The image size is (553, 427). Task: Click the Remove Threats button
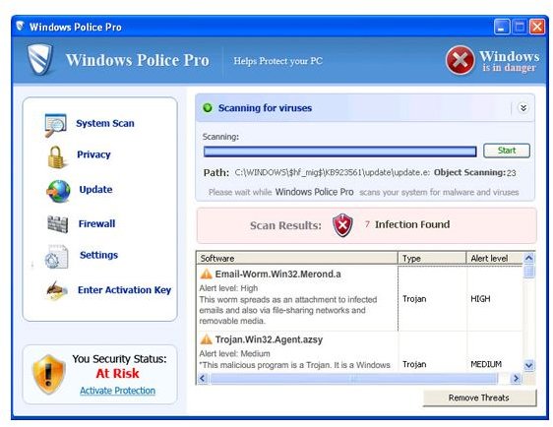click(479, 397)
